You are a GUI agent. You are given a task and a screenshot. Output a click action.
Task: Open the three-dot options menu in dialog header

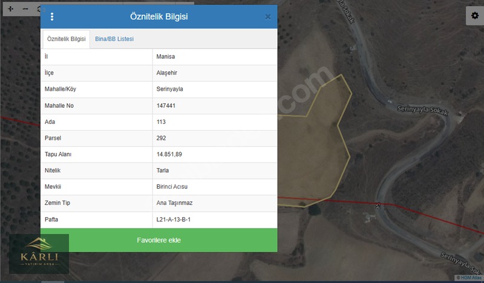coord(52,17)
